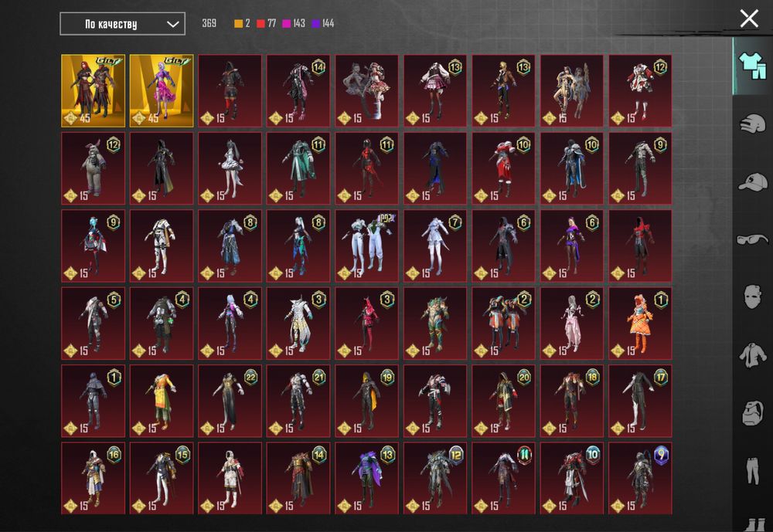The height and width of the screenshot is (532, 773).
Task: Open the backpack category icon
Action: point(752,413)
